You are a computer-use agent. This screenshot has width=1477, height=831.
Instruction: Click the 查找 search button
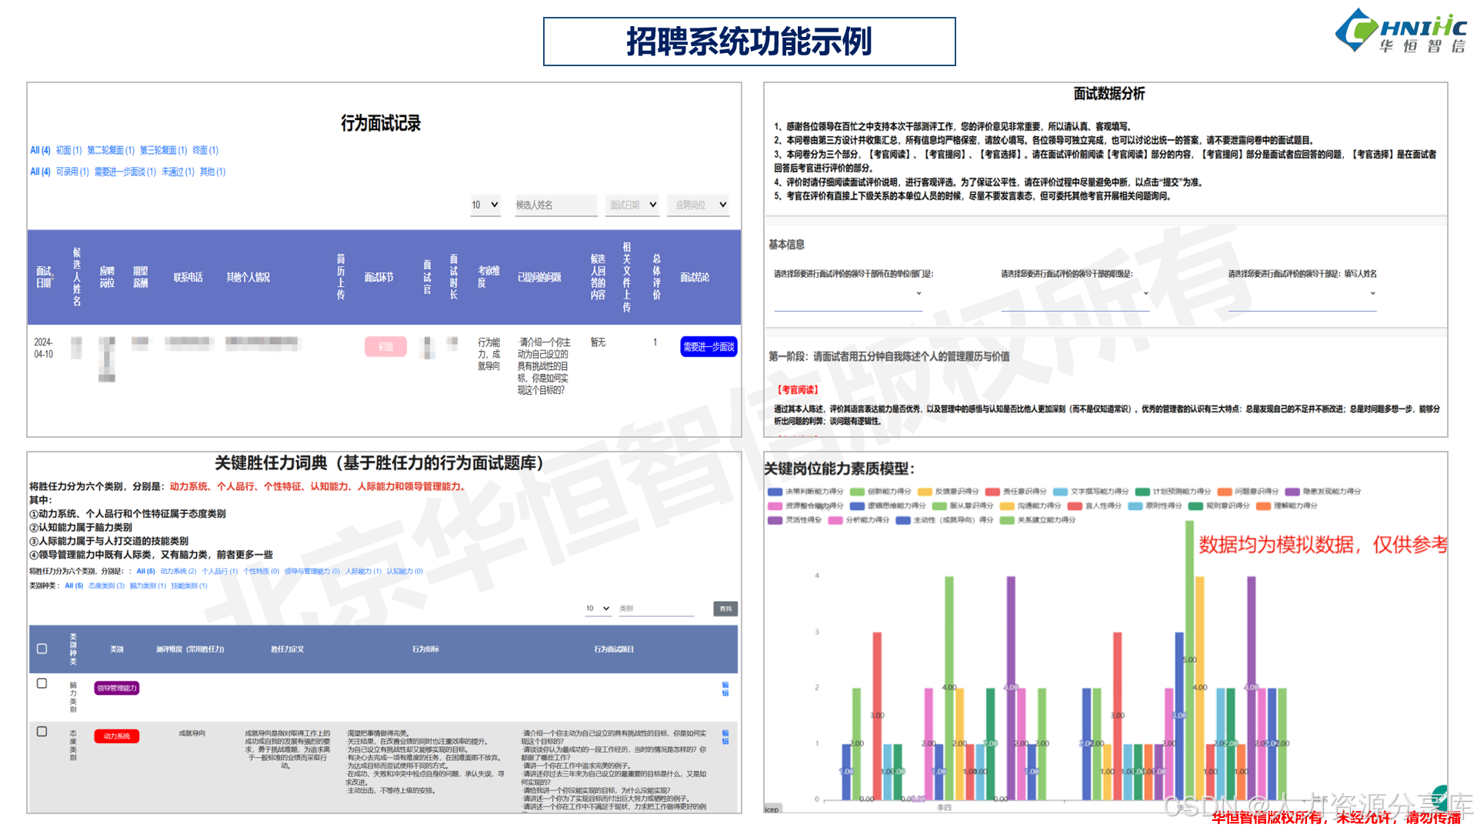(x=725, y=609)
